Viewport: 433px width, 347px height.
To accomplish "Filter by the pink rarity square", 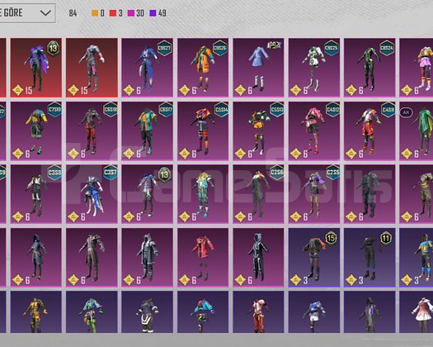I will click(131, 13).
